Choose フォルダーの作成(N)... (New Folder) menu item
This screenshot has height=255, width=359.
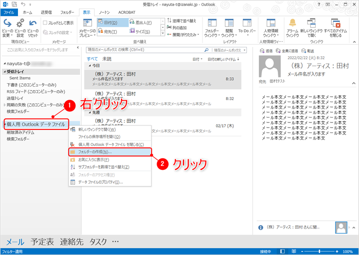110,152
